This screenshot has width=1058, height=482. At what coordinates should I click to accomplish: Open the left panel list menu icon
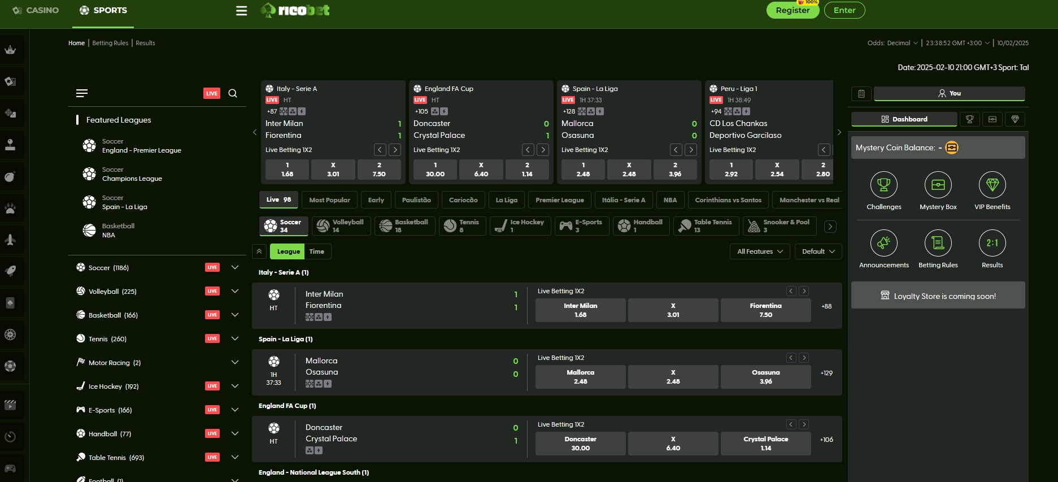point(82,93)
